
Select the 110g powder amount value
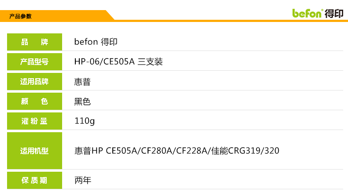click(85, 121)
